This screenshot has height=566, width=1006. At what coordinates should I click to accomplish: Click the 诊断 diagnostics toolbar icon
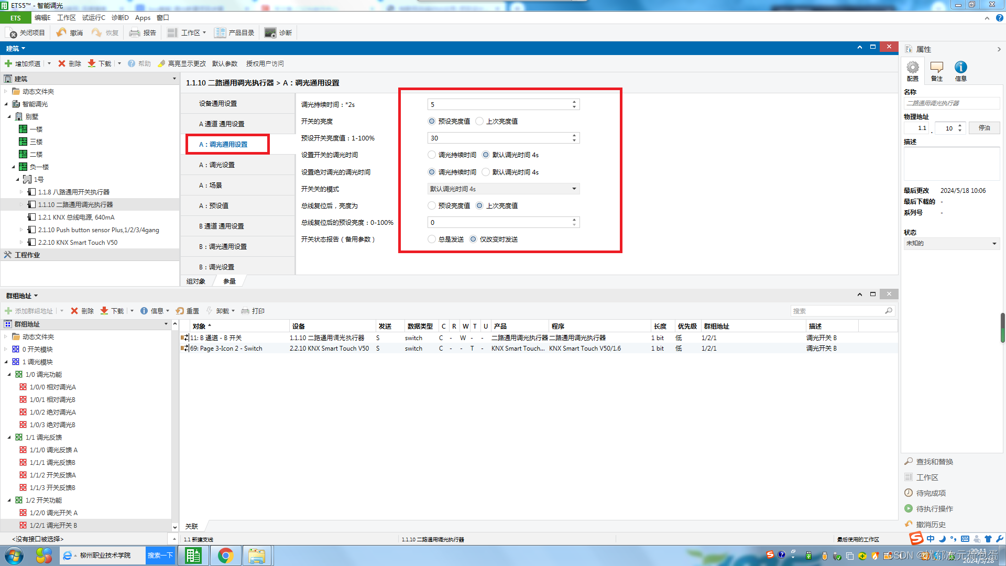[x=270, y=32]
